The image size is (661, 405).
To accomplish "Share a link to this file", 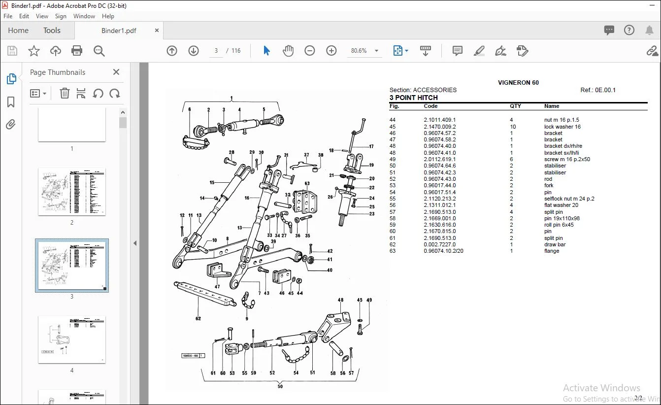I will pyautogui.click(x=652, y=51).
